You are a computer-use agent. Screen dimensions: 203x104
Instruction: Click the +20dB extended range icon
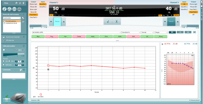pos(19,9)
